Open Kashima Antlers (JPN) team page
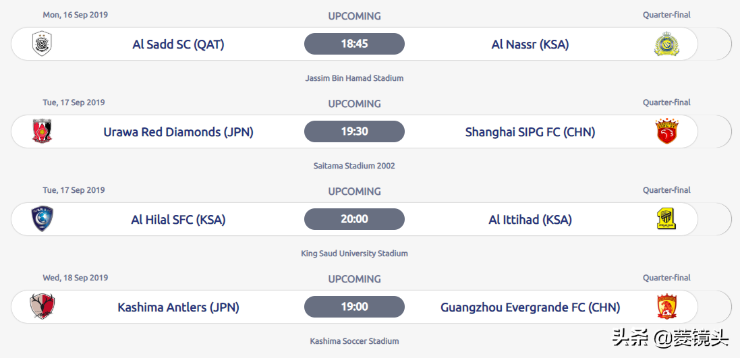Image resolution: width=740 pixels, height=358 pixels. (178, 307)
